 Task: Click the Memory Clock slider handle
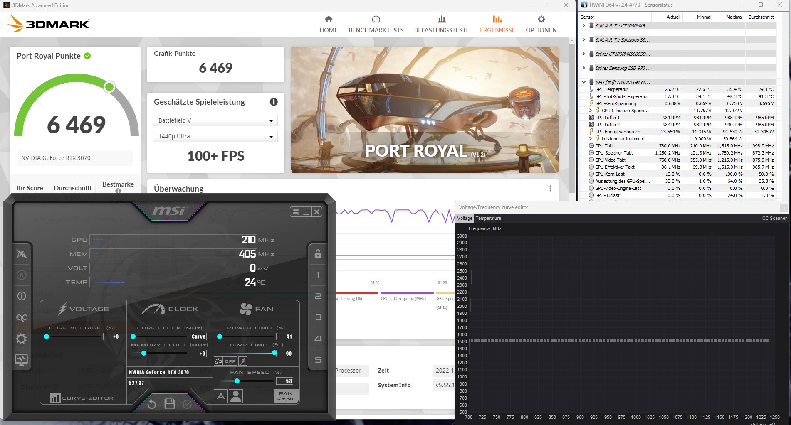point(144,353)
